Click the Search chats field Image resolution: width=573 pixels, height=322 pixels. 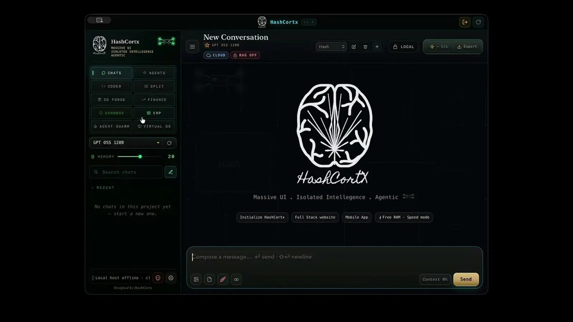click(x=126, y=172)
